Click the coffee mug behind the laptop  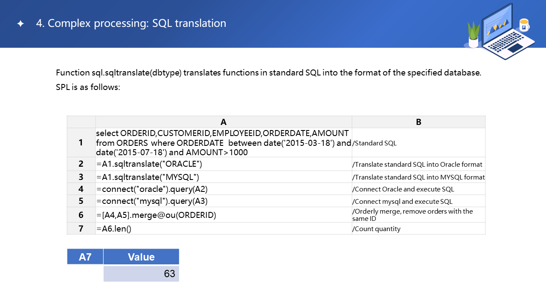524,25
